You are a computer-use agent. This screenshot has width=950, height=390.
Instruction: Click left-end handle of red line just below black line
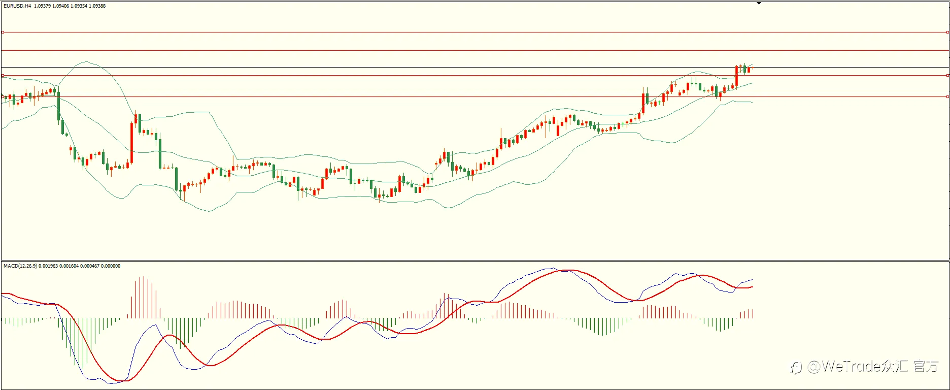[x=3, y=75]
